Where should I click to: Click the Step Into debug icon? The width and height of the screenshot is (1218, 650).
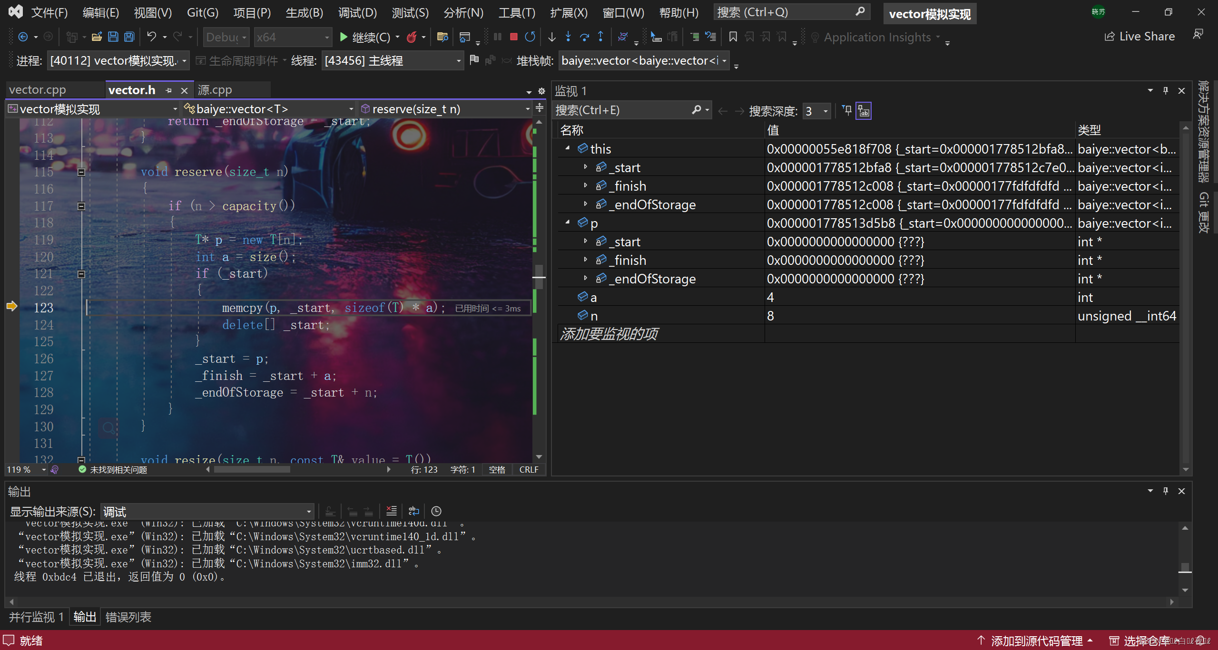pyautogui.click(x=567, y=38)
